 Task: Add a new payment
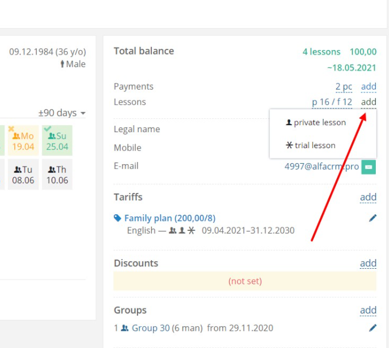(x=368, y=87)
